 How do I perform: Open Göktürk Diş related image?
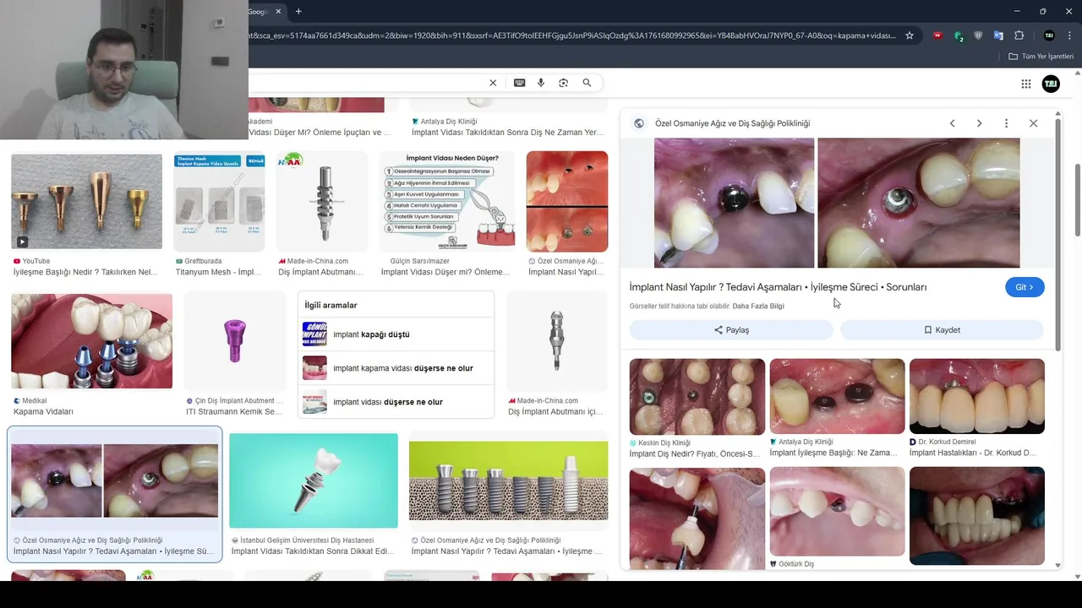[x=837, y=513]
